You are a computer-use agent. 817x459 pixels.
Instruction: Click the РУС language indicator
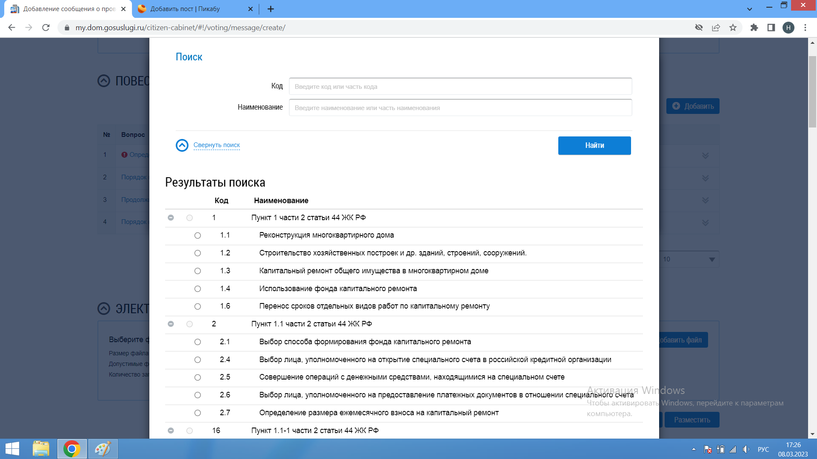(763, 449)
